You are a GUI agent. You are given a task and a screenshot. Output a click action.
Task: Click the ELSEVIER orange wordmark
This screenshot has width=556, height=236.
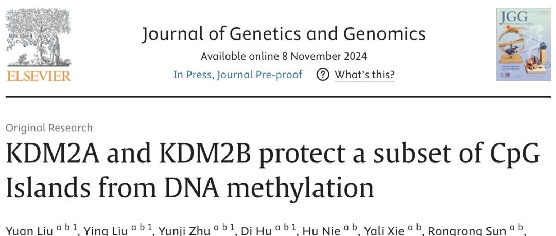pos(39,76)
